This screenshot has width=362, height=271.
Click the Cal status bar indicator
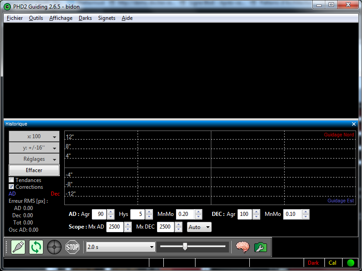pos(333,263)
